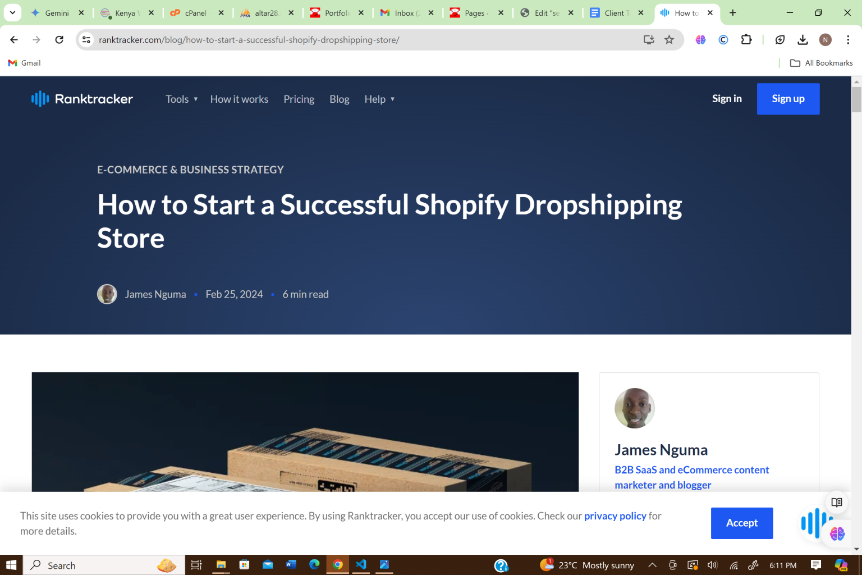The height and width of the screenshot is (575, 862).
Task: Go back to previous page
Action: [14, 40]
